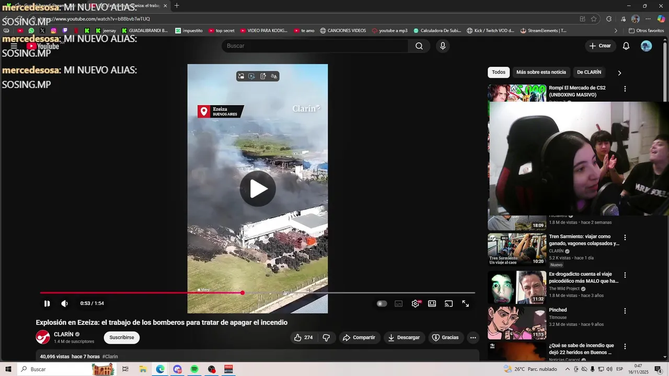Open options for Ex-drogadicto video

click(x=625, y=275)
